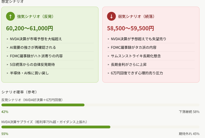This screenshot has height=138, width=205.
Task: Click the シナリオ確率（参考） section title
Action: point(19,92)
